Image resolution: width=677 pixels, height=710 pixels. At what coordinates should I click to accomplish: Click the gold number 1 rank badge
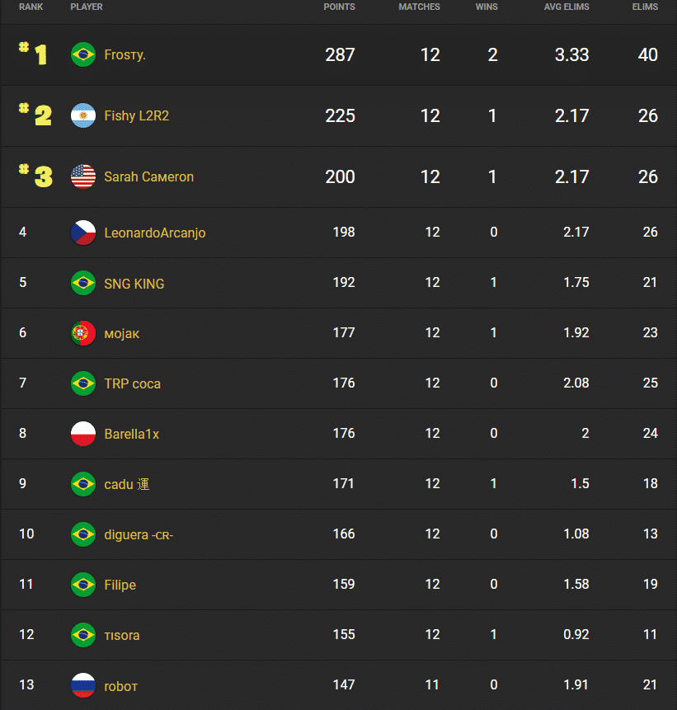(35, 54)
